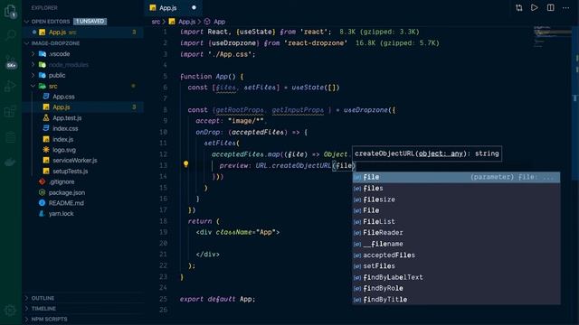Select 'FileList' autocomplete suggestion
Image resolution: width=579 pixels, height=325 pixels.
(456, 221)
